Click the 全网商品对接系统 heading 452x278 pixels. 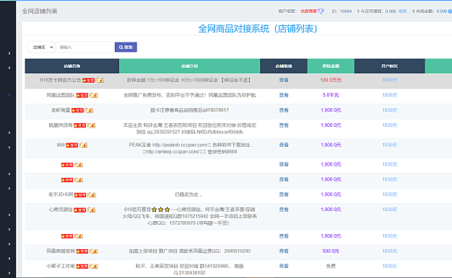[x=258, y=29]
